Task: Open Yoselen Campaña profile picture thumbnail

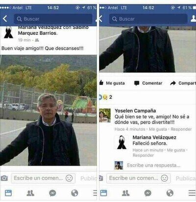Action: coord(105,115)
